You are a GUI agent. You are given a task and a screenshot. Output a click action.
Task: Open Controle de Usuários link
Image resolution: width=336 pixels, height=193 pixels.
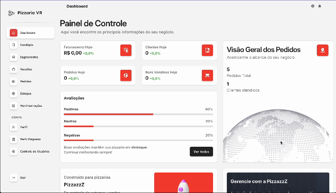(30, 152)
